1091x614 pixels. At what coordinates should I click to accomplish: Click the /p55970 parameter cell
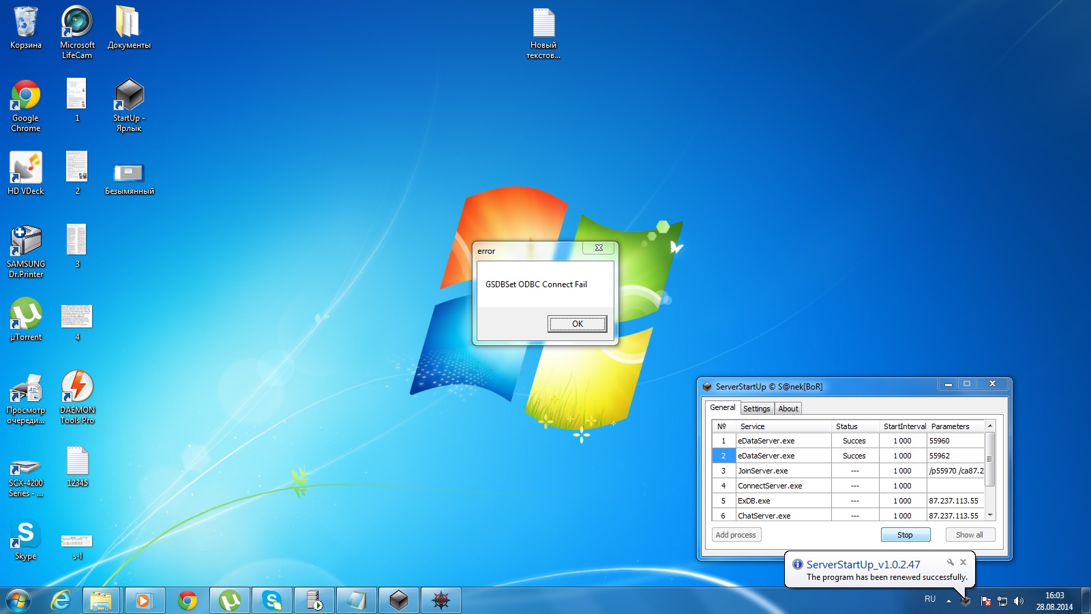click(x=955, y=471)
